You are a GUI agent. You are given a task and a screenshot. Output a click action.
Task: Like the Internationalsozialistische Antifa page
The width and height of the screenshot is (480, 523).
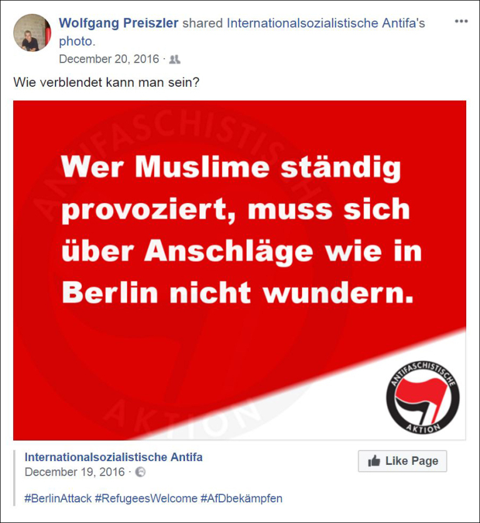[402, 461]
